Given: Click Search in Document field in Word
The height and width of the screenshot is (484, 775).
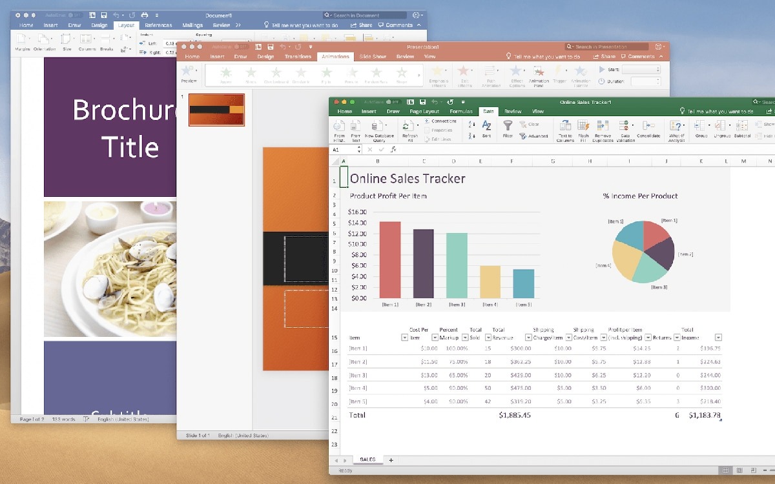Looking at the screenshot, I should [366, 15].
